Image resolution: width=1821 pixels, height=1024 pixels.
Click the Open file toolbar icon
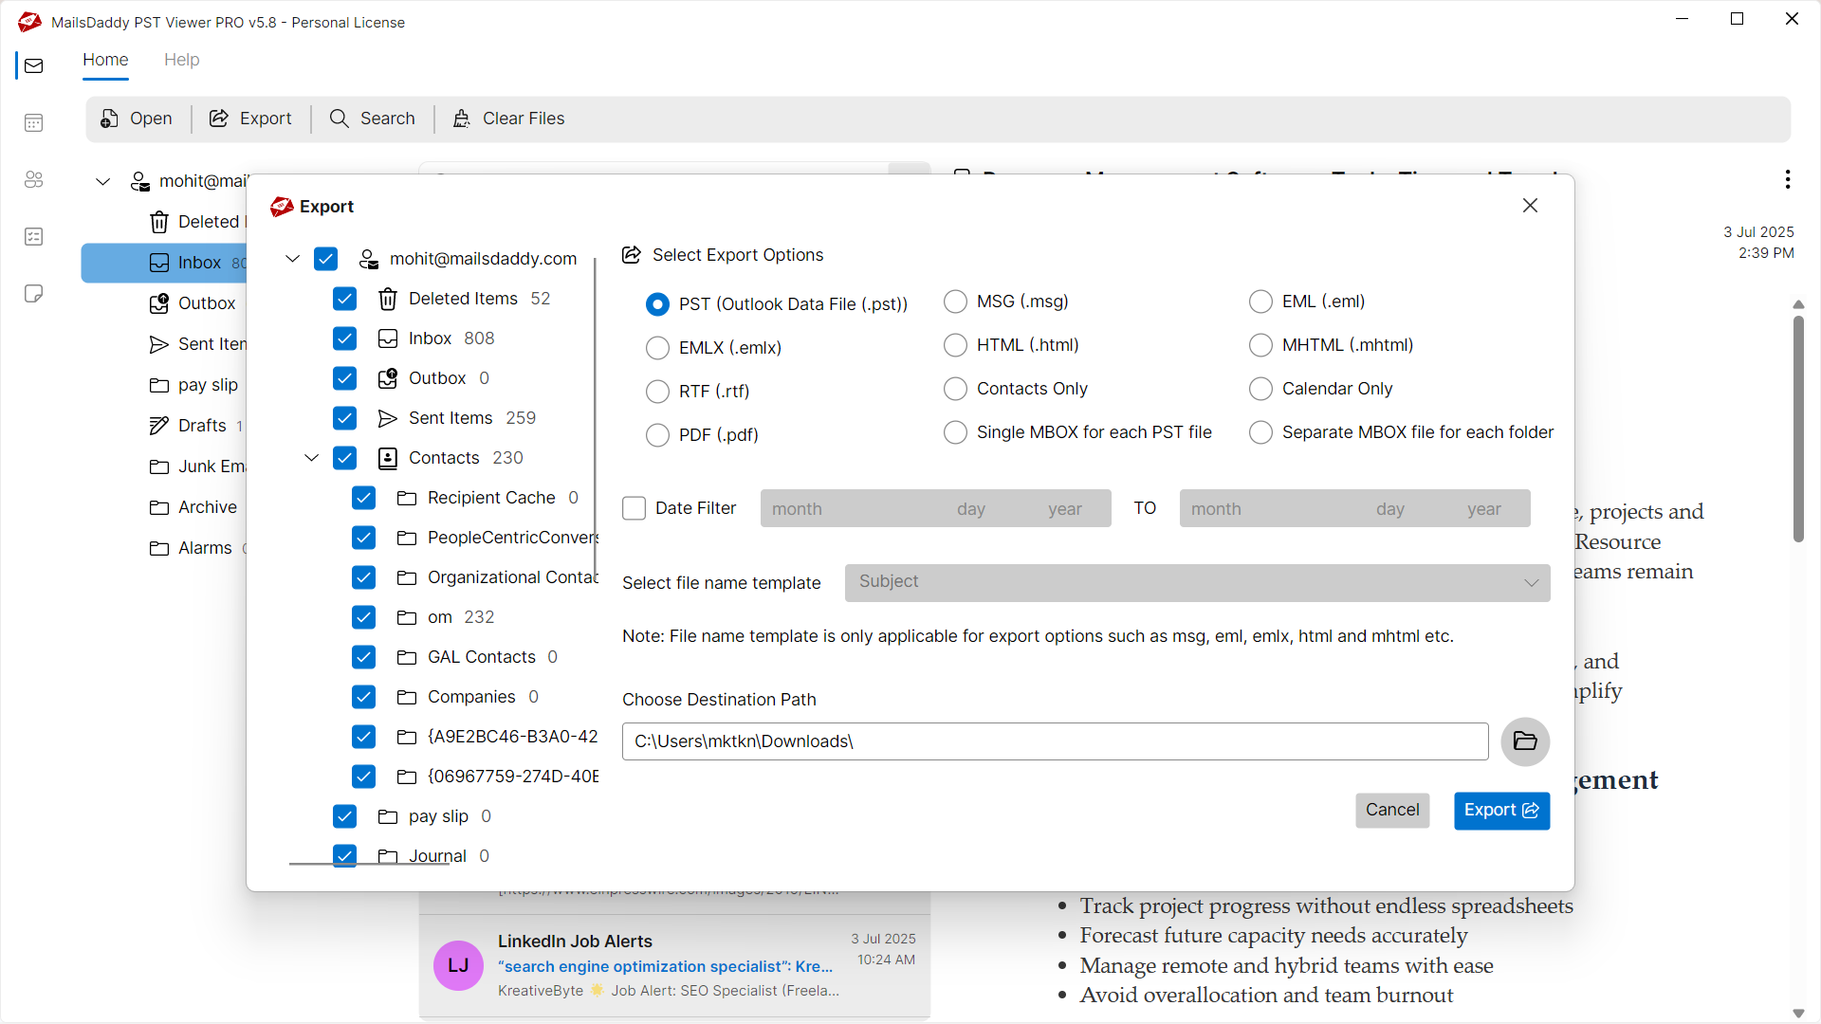pos(110,119)
